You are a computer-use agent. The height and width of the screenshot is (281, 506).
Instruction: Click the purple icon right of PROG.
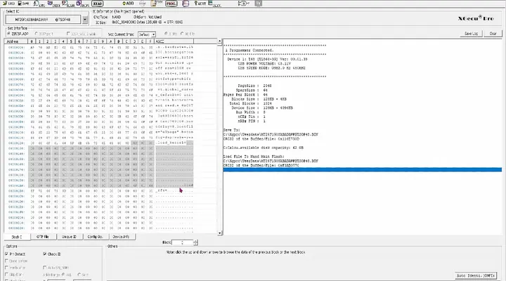pos(186,4)
